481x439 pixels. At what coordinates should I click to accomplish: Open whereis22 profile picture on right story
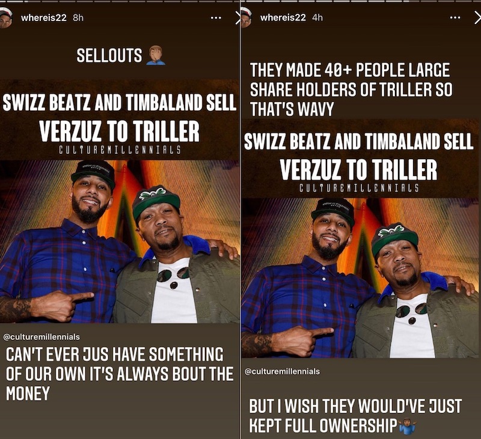click(x=247, y=18)
